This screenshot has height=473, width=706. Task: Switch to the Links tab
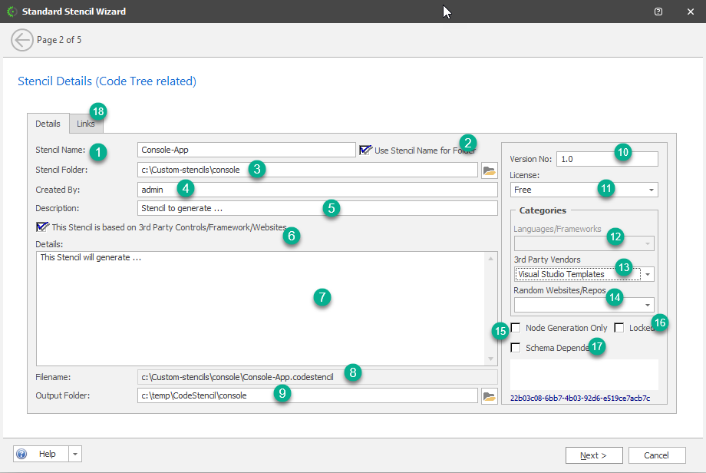(85, 124)
